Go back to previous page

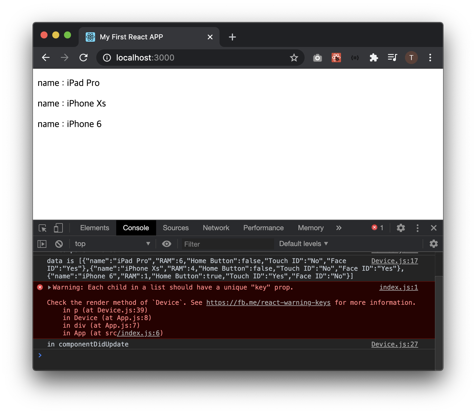click(x=46, y=58)
